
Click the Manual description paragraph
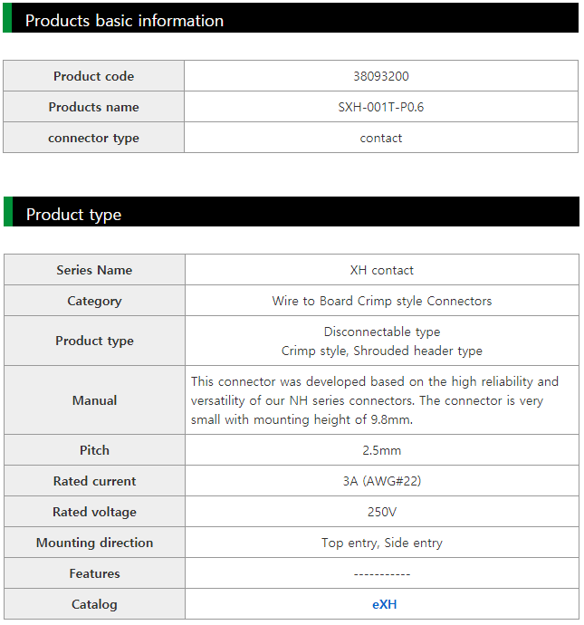point(375,400)
